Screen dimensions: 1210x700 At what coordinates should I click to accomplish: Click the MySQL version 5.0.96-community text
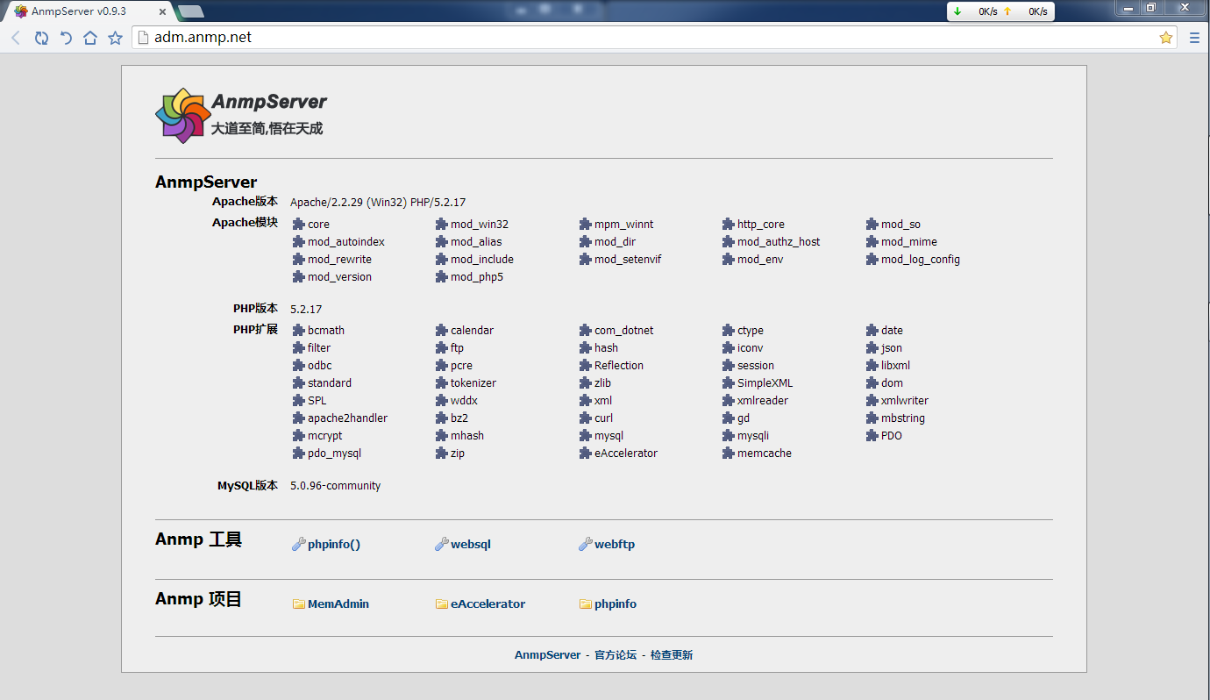click(x=336, y=486)
